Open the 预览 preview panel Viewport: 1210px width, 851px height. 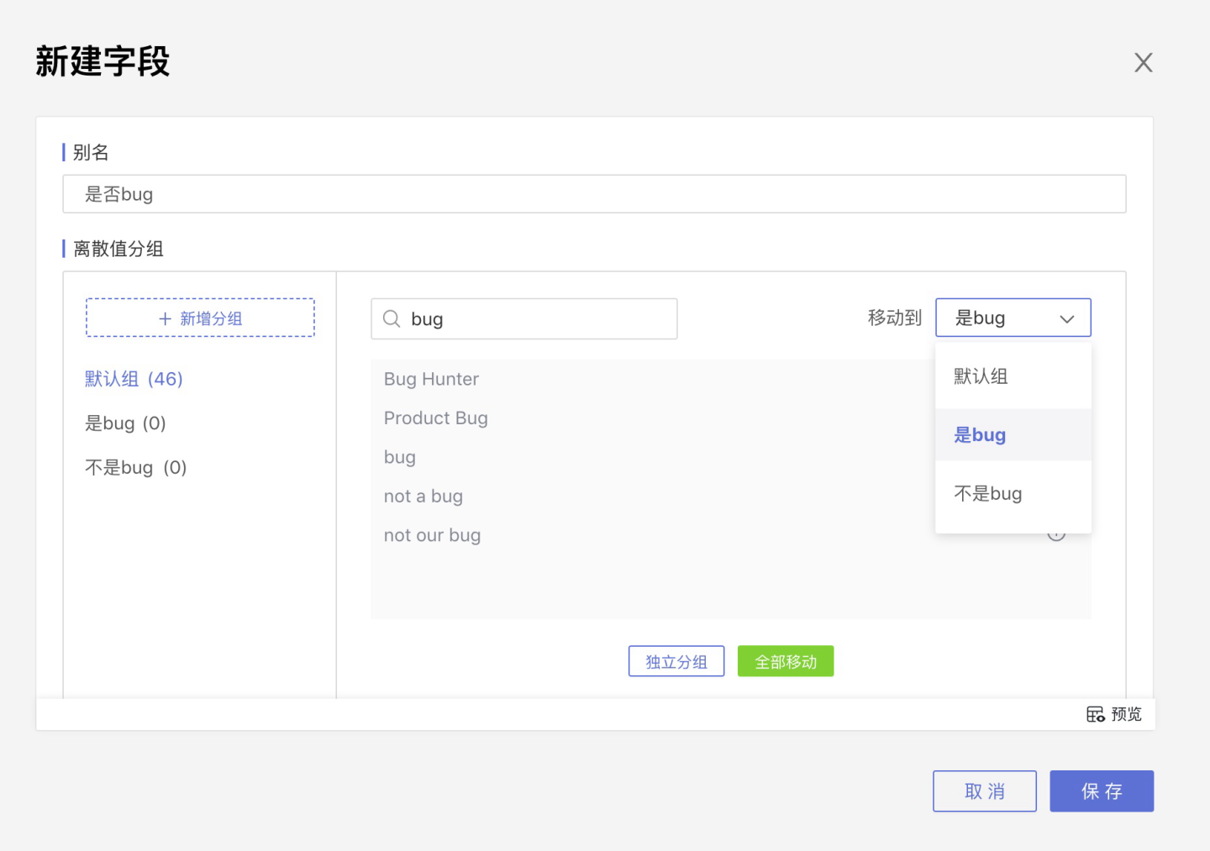click(1114, 714)
